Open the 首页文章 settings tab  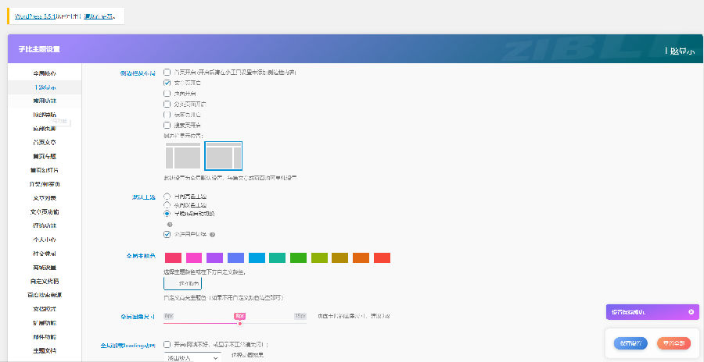click(x=45, y=142)
